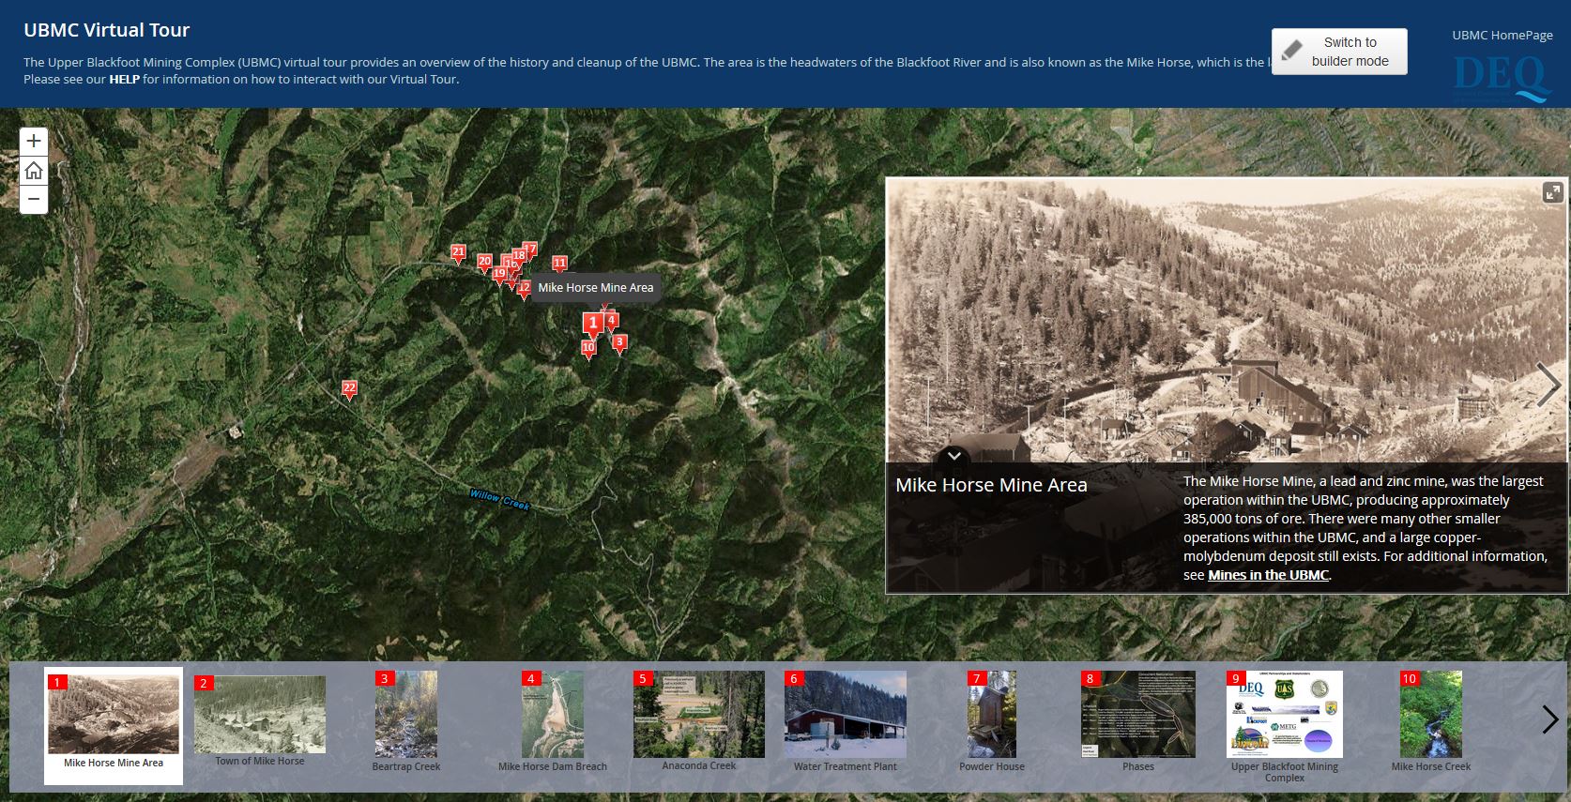Switch to builder mode

coord(1338,52)
